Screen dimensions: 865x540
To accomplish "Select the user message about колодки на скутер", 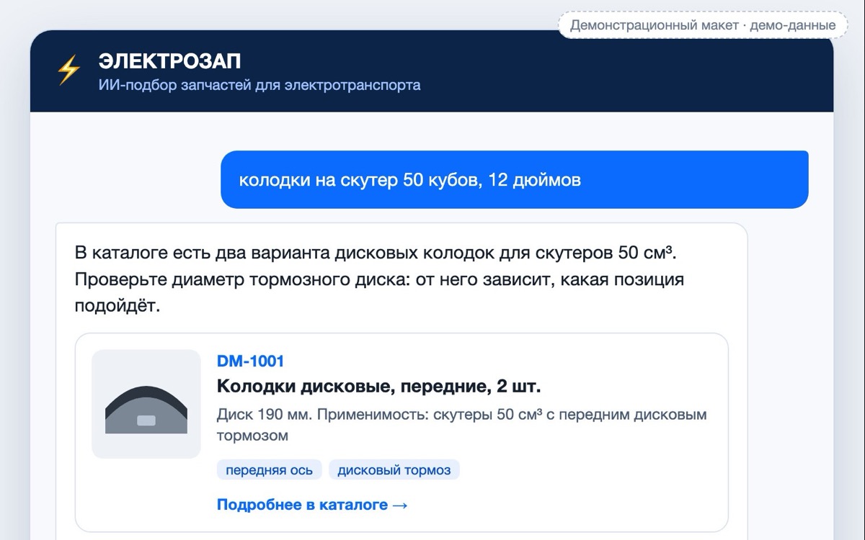I will [x=515, y=179].
